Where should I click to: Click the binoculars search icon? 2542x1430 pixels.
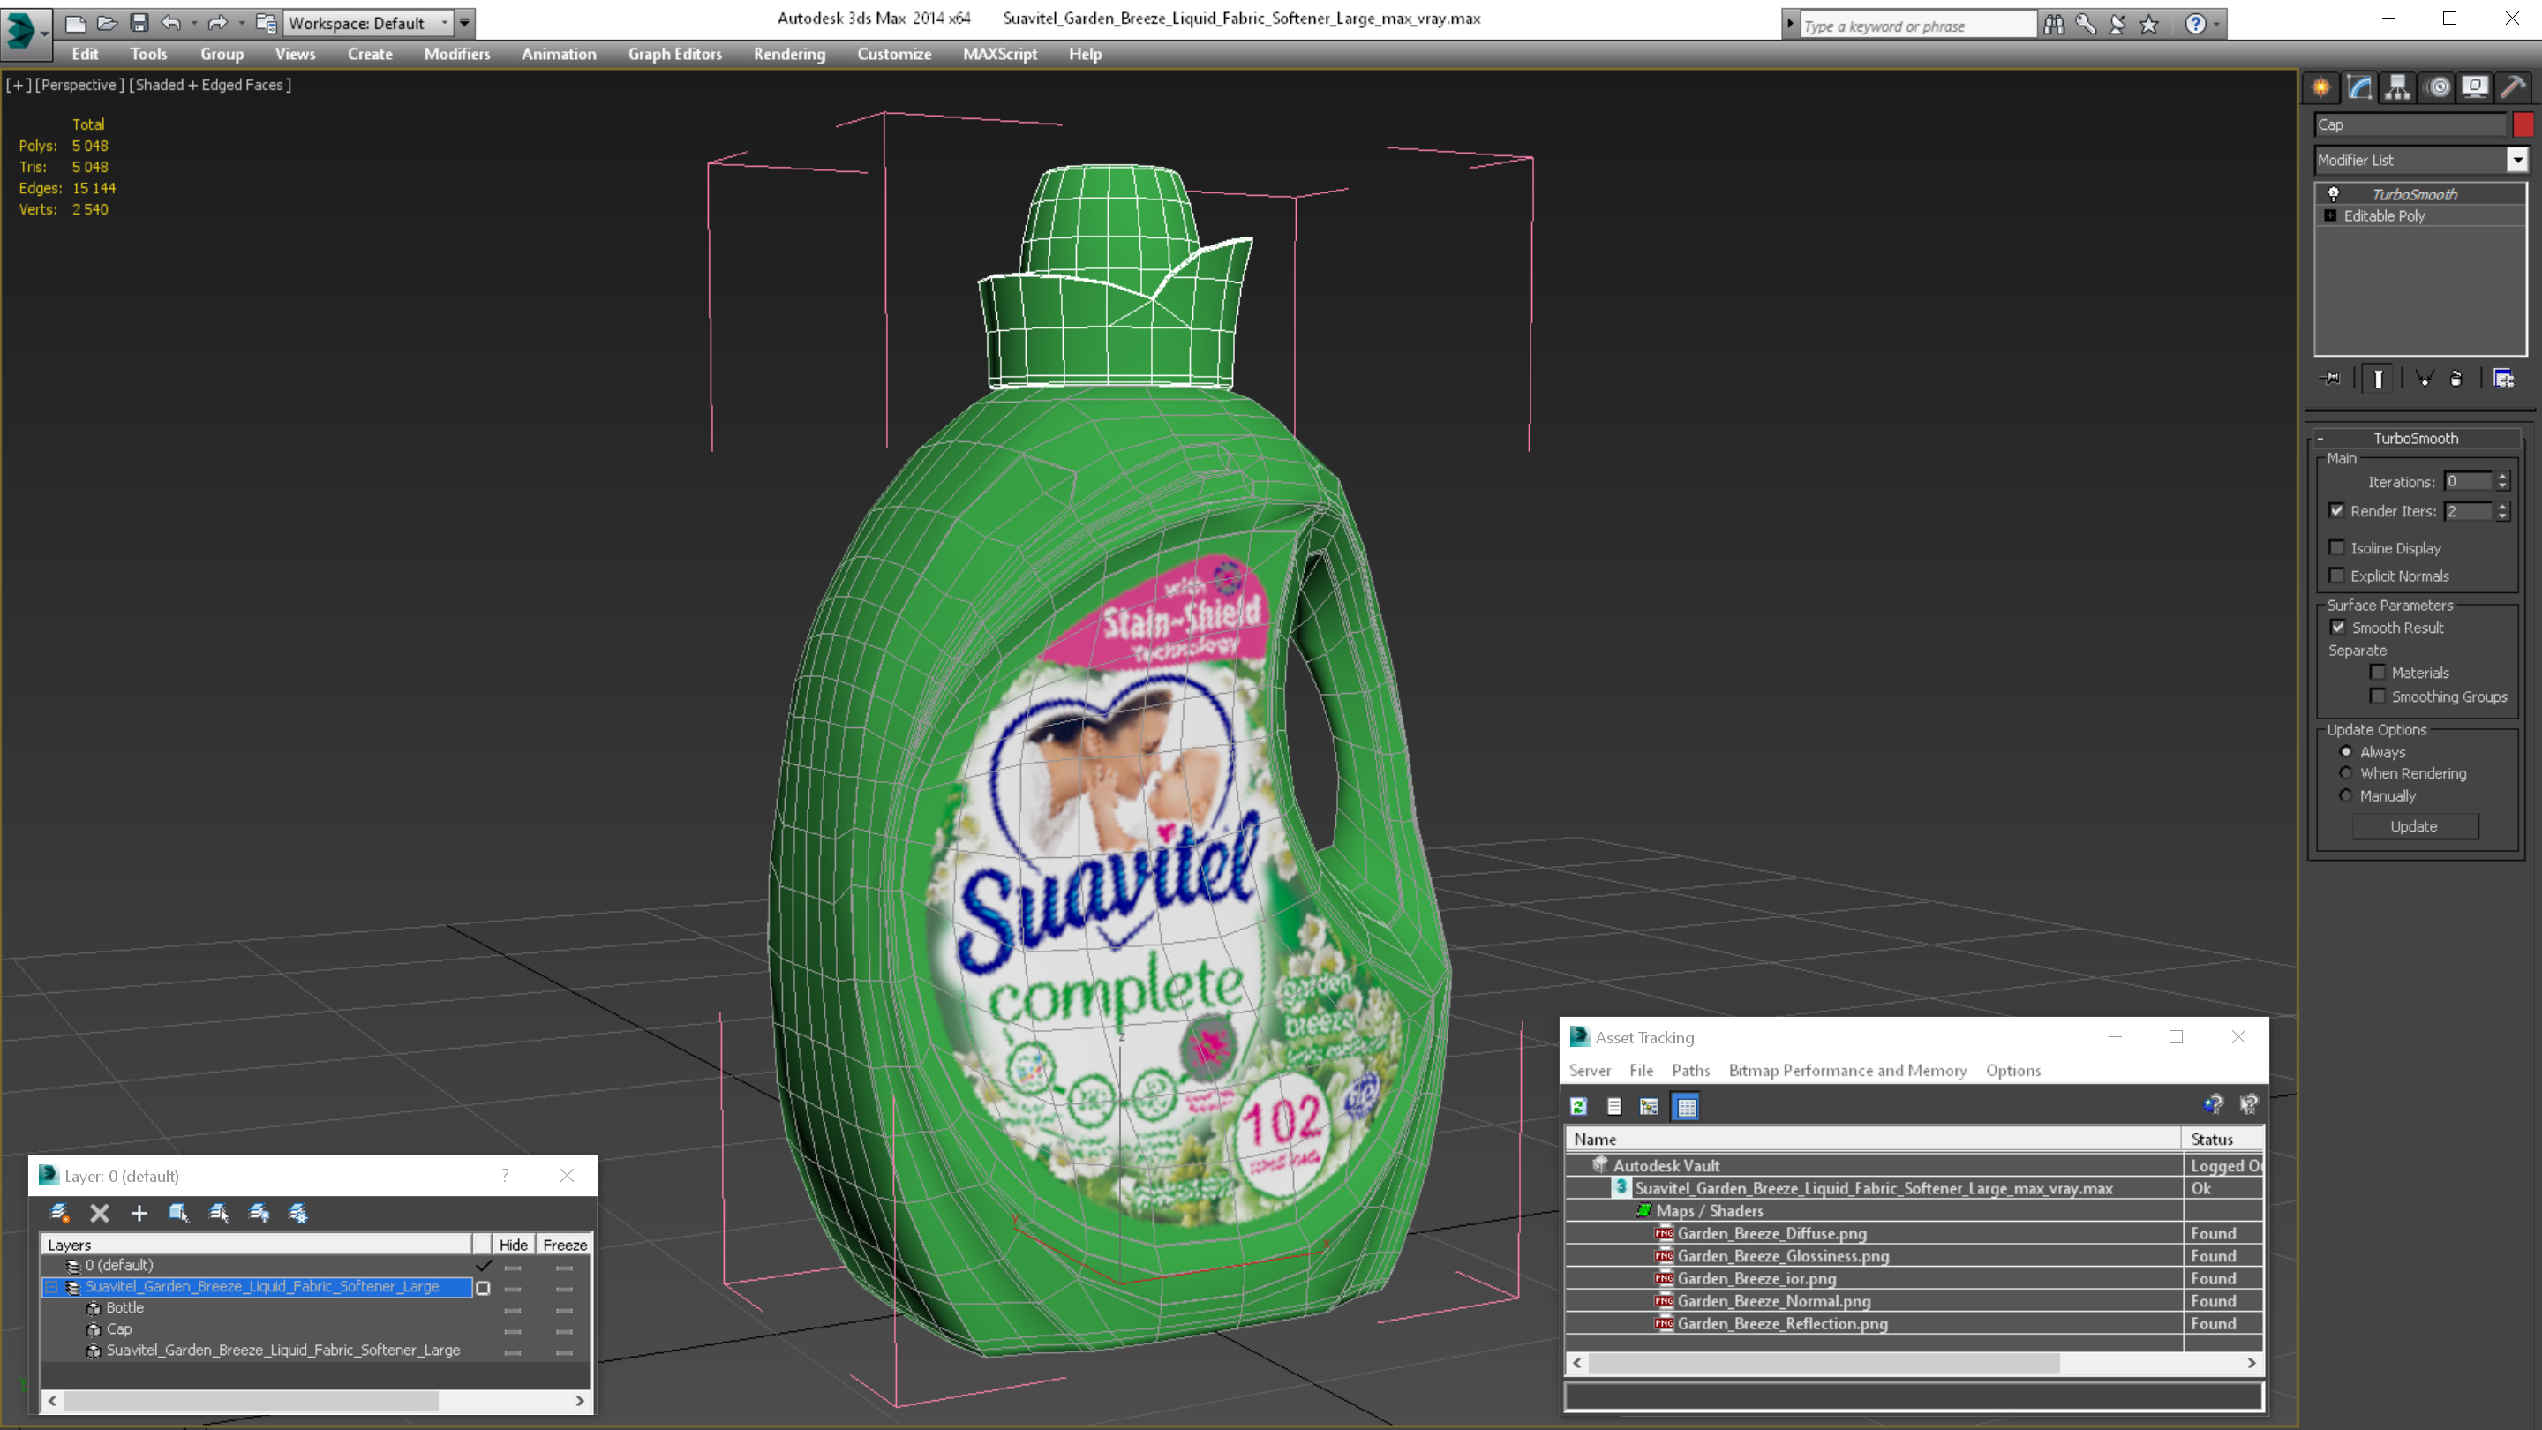click(2054, 24)
